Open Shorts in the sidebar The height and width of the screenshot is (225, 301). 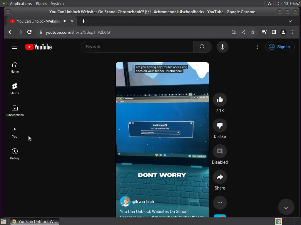(x=15, y=89)
